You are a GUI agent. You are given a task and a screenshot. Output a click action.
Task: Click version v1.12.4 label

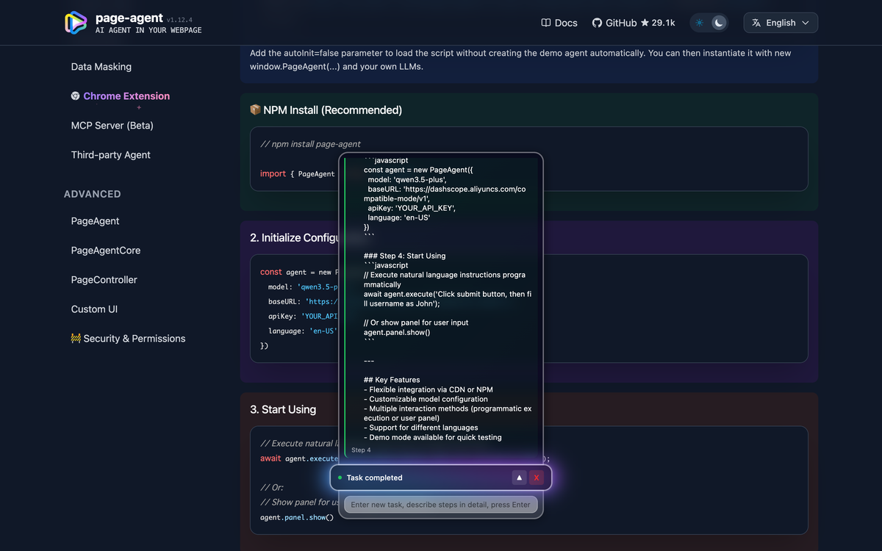pos(180,20)
